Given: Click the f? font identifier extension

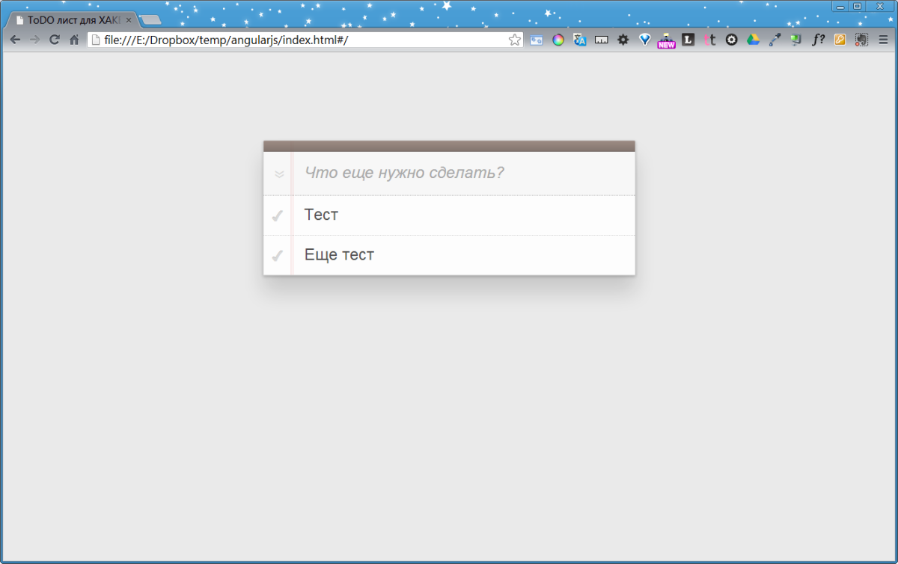Looking at the screenshot, I should click(818, 40).
